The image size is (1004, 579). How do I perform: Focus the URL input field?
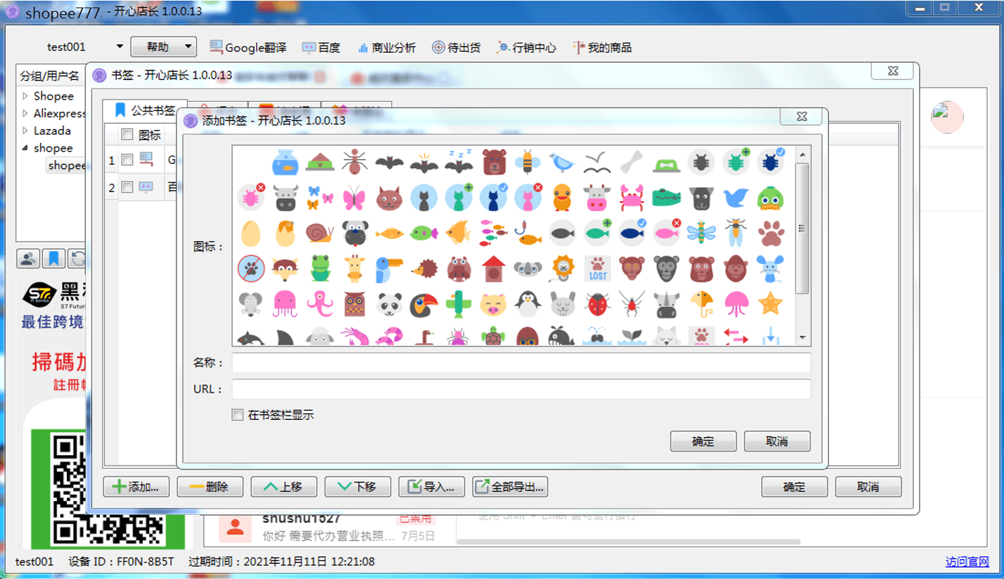pyautogui.click(x=521, y=389)
